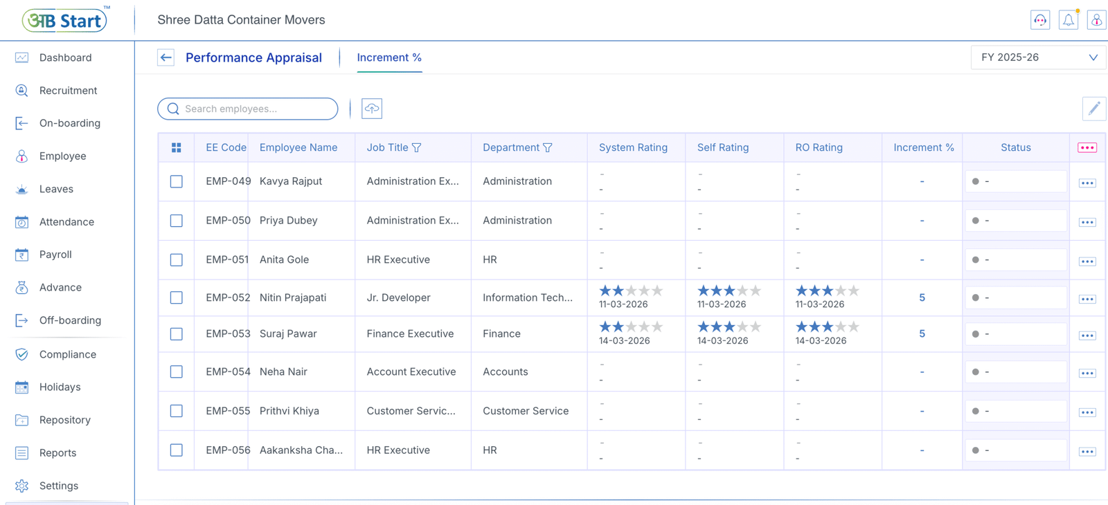Select checkbox for Kavya Rajput

(177, 181)
